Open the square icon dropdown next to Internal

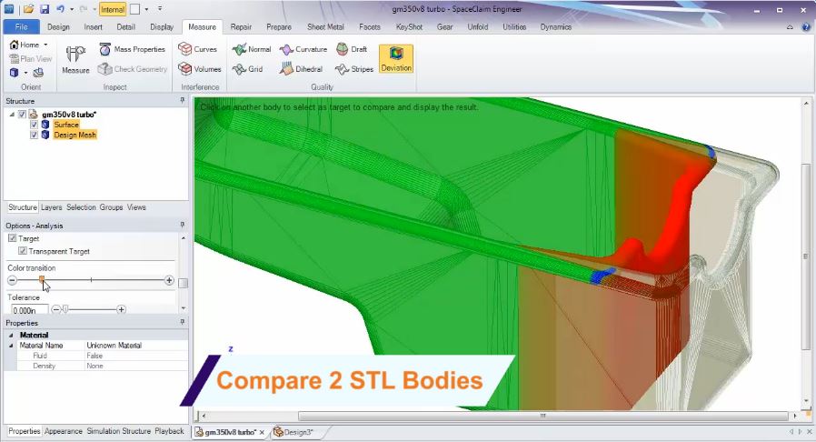[x=146, y=9]
